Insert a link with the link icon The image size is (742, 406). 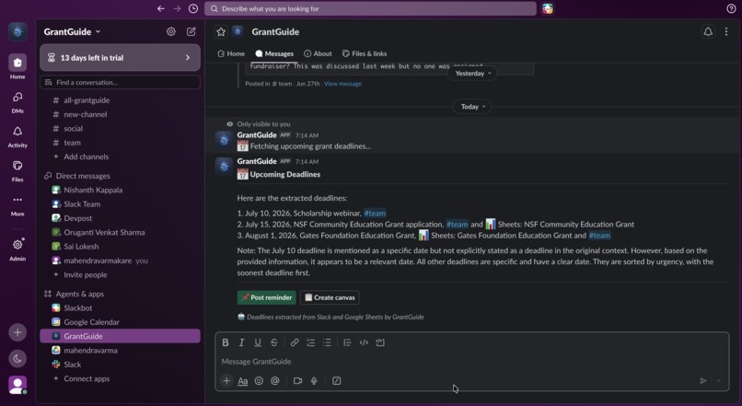pyautogui.click(x=295, y=342)
